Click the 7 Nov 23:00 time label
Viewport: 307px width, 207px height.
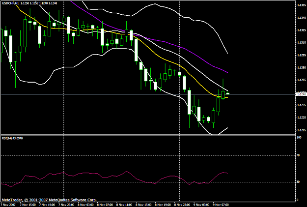(66, 205)
